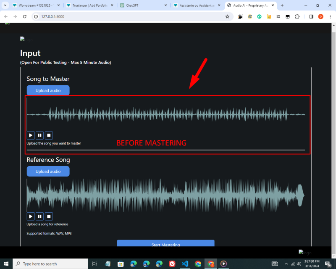Screen dimensions: 336x269
Task: Switch to the Workstream #1321925 tab
Action: (x=36, y=5)
